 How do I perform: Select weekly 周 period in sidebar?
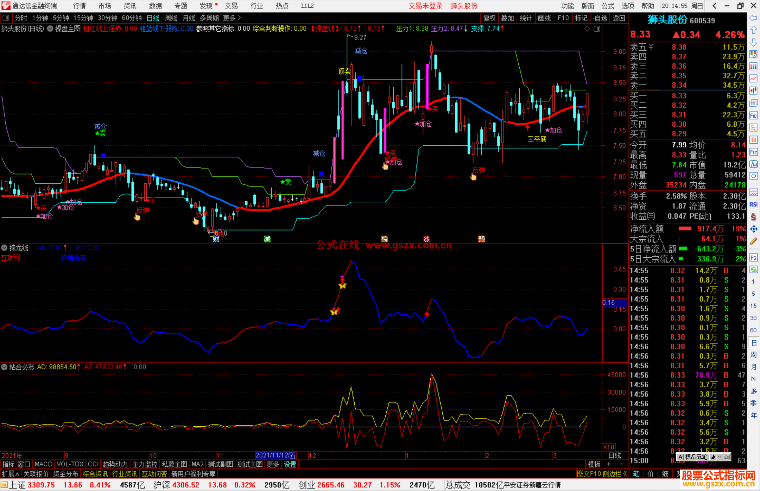[753, 355]
